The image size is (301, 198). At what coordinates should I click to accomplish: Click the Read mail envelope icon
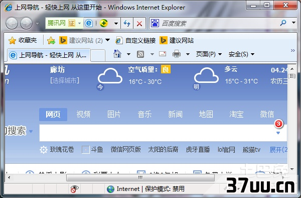coord(163,54)
